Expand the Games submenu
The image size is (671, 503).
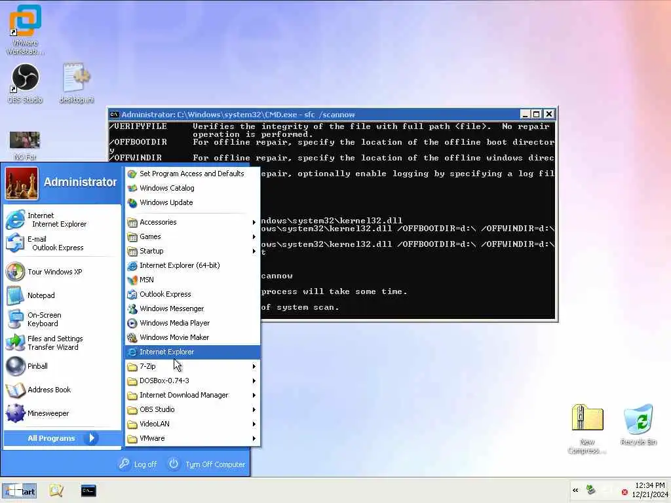192,236
